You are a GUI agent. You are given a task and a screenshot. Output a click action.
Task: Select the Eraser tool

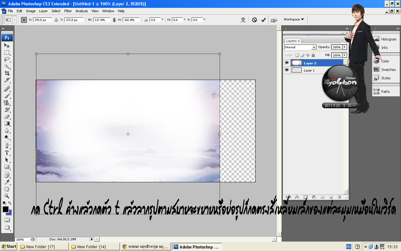[x=7, y=116]
